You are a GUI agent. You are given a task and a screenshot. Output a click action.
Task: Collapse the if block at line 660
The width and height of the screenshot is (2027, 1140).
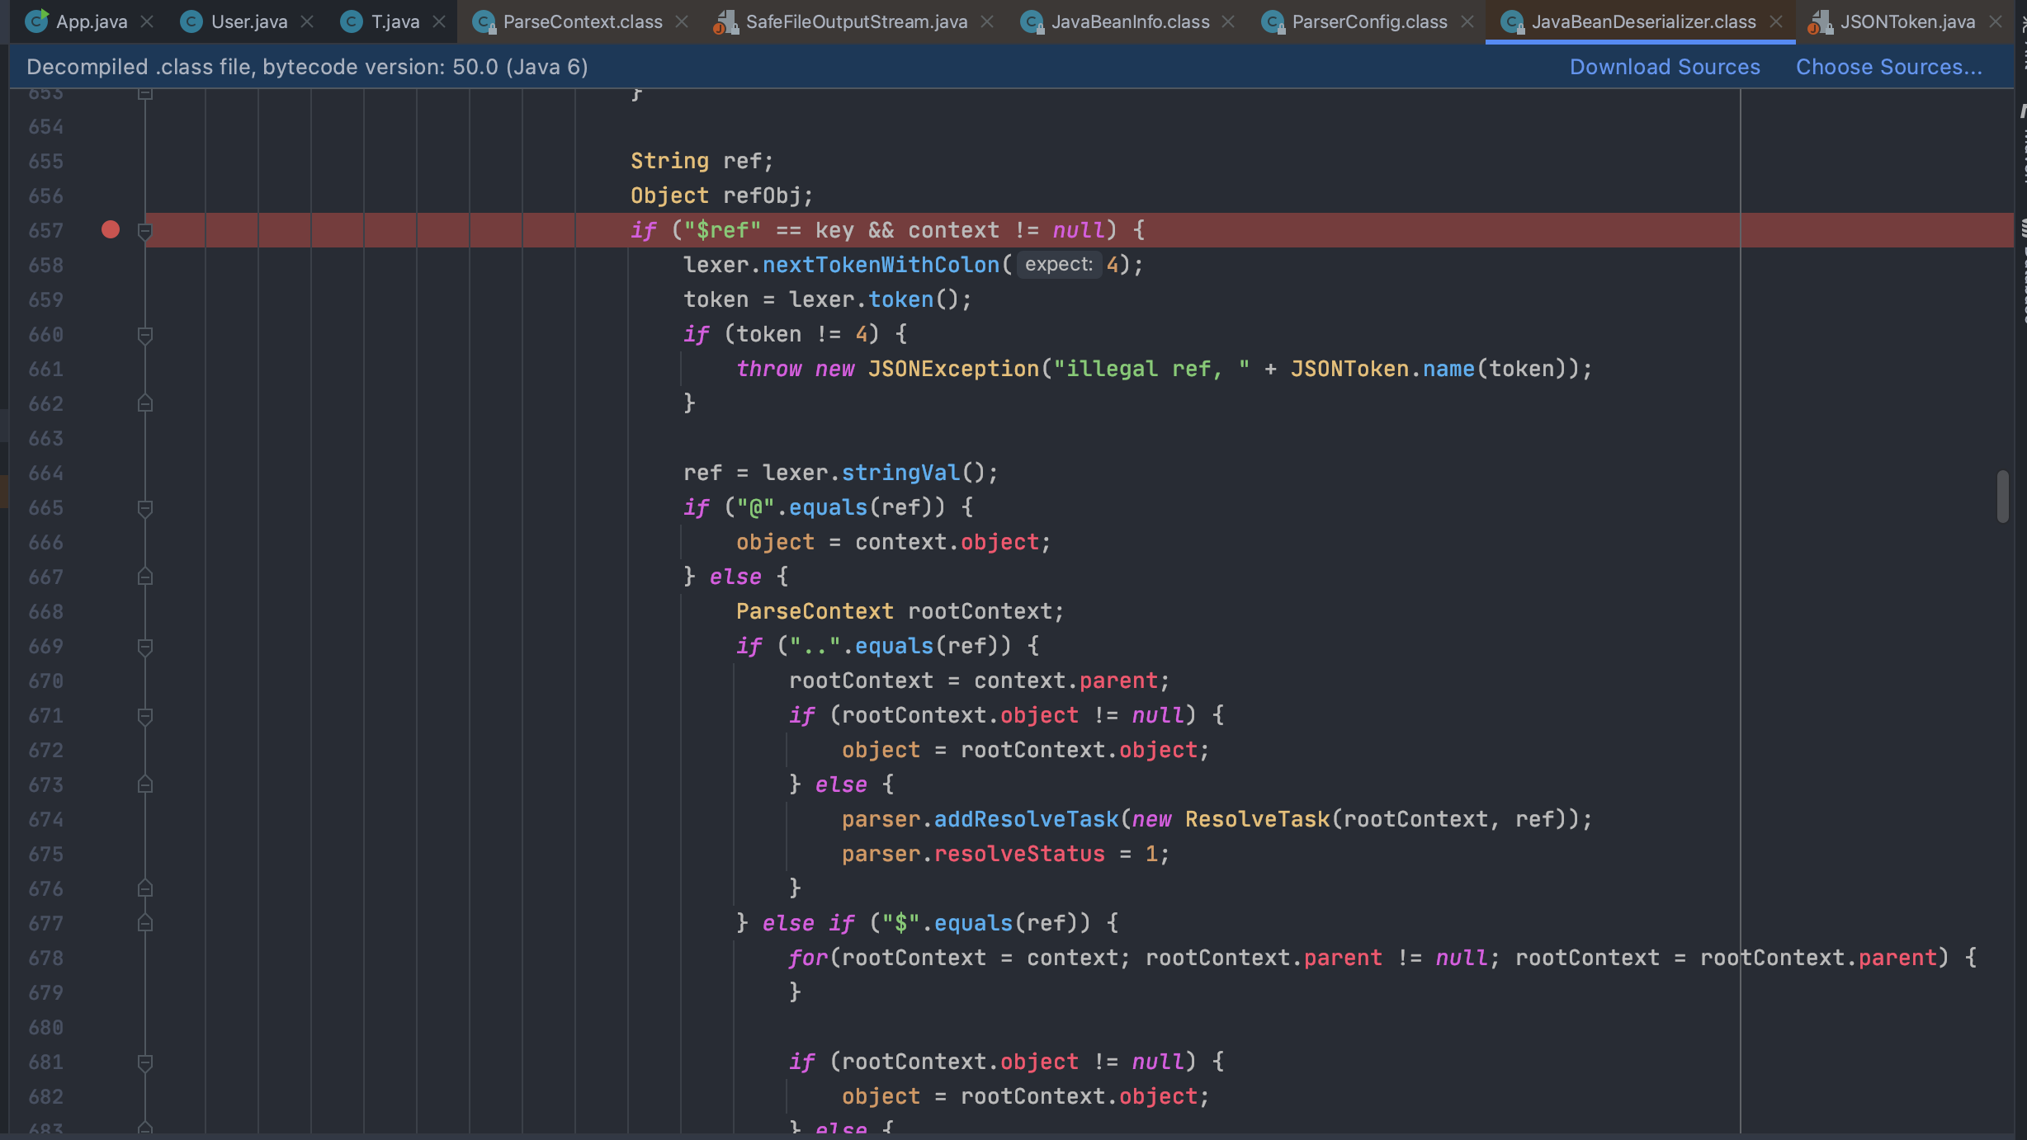point(145,334)
